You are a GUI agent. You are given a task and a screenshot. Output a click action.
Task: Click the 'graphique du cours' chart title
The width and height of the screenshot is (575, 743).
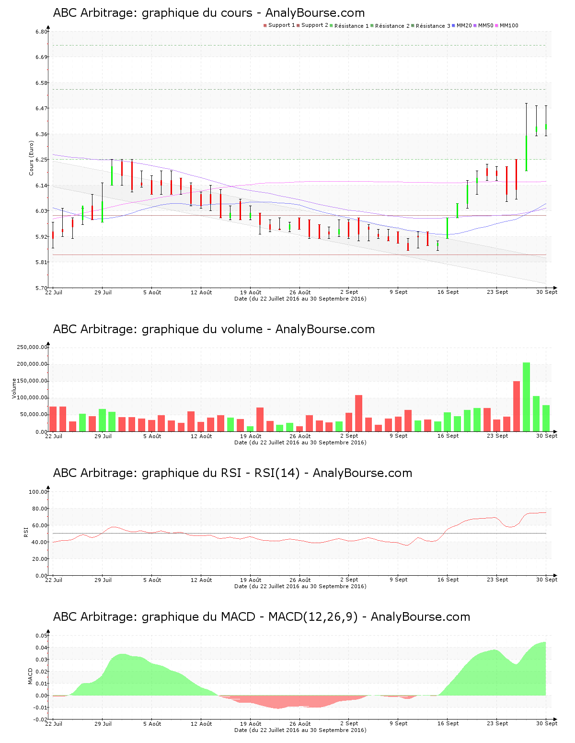pyautogui.click(x=209, y=13)
